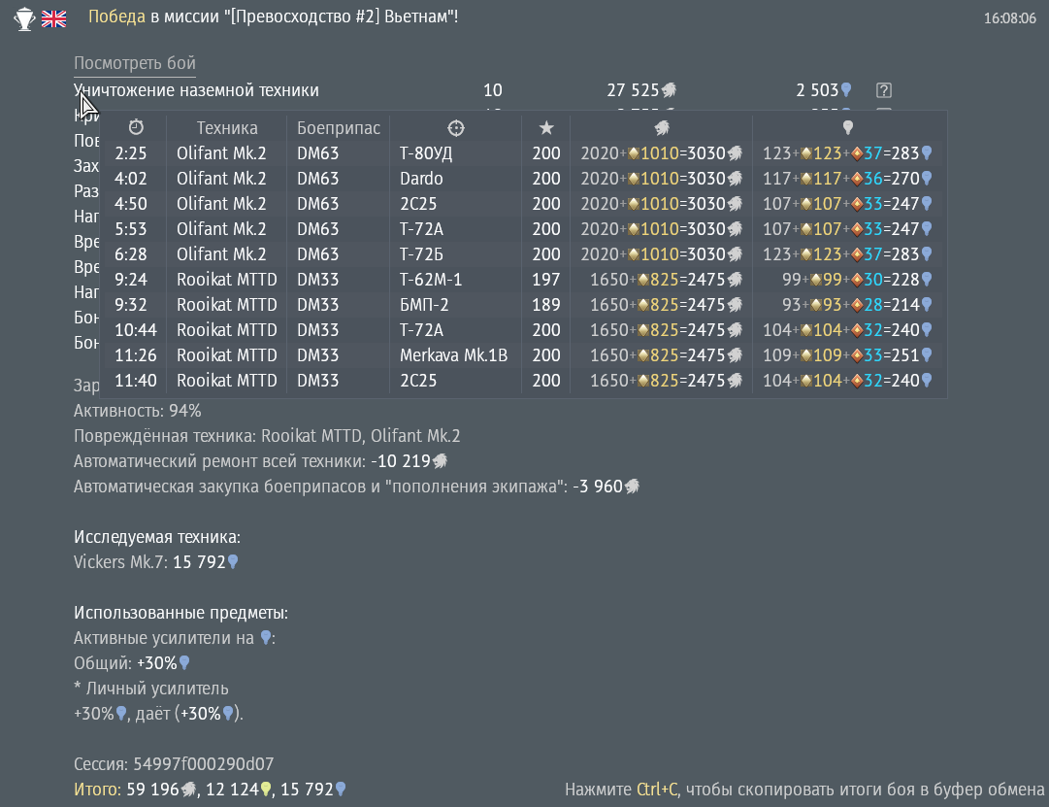Click the 9:24 time cell

click(x=130, y=280)
